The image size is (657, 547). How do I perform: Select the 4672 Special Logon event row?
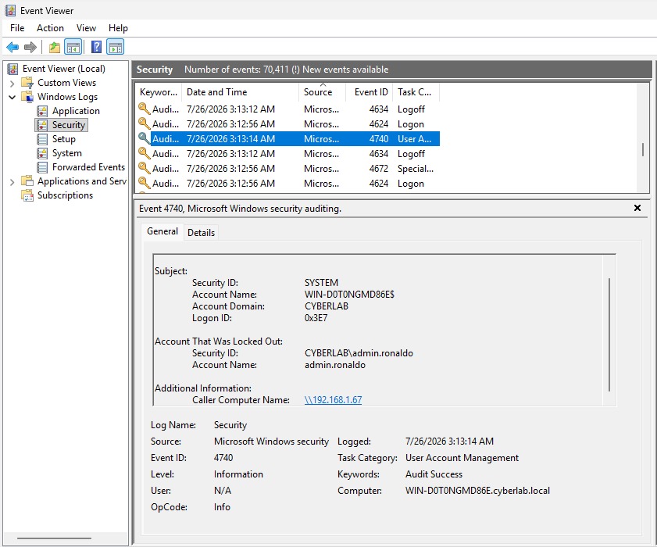pos(288,169)
